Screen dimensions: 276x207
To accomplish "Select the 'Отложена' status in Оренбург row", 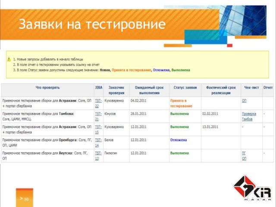I will tap(178, 140).
